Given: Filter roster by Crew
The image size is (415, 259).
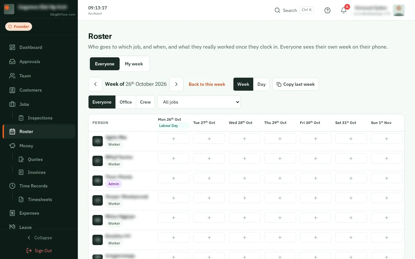Looking at the screenshot, I should click(145, 102).
